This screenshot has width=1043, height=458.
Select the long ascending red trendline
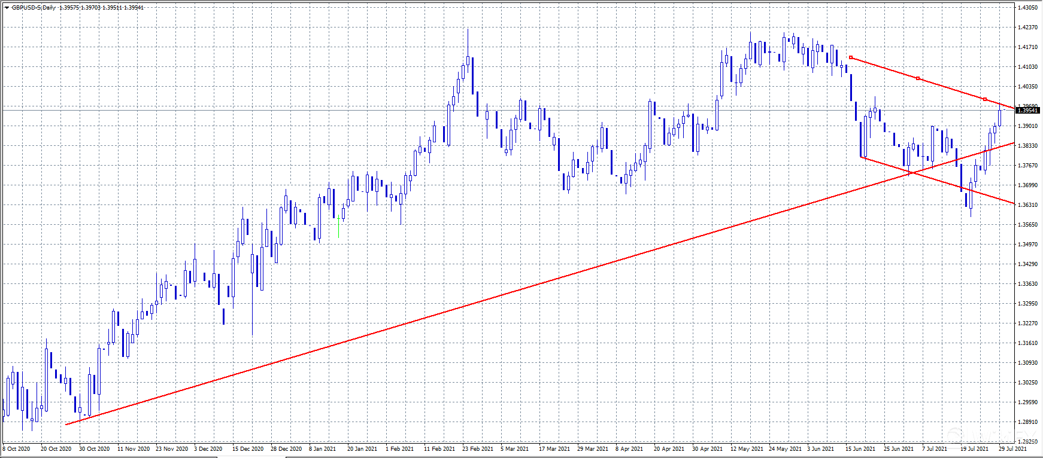479,304
